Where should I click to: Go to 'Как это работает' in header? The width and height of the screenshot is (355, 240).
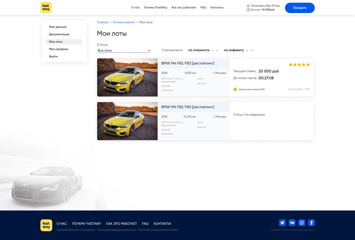click(184, 8)
